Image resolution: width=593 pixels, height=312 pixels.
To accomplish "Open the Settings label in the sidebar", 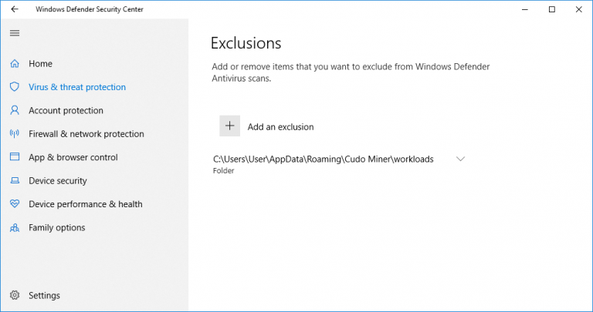I will pos(44,295).
